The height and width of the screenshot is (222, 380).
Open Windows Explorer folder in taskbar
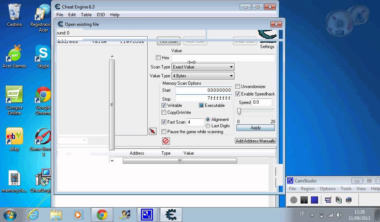click(x=56, y=215)
